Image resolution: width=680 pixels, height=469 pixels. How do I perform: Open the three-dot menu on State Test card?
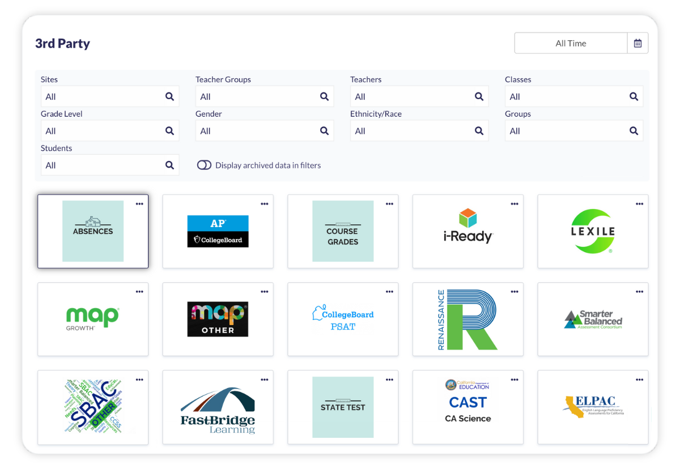tap(389, 380)
